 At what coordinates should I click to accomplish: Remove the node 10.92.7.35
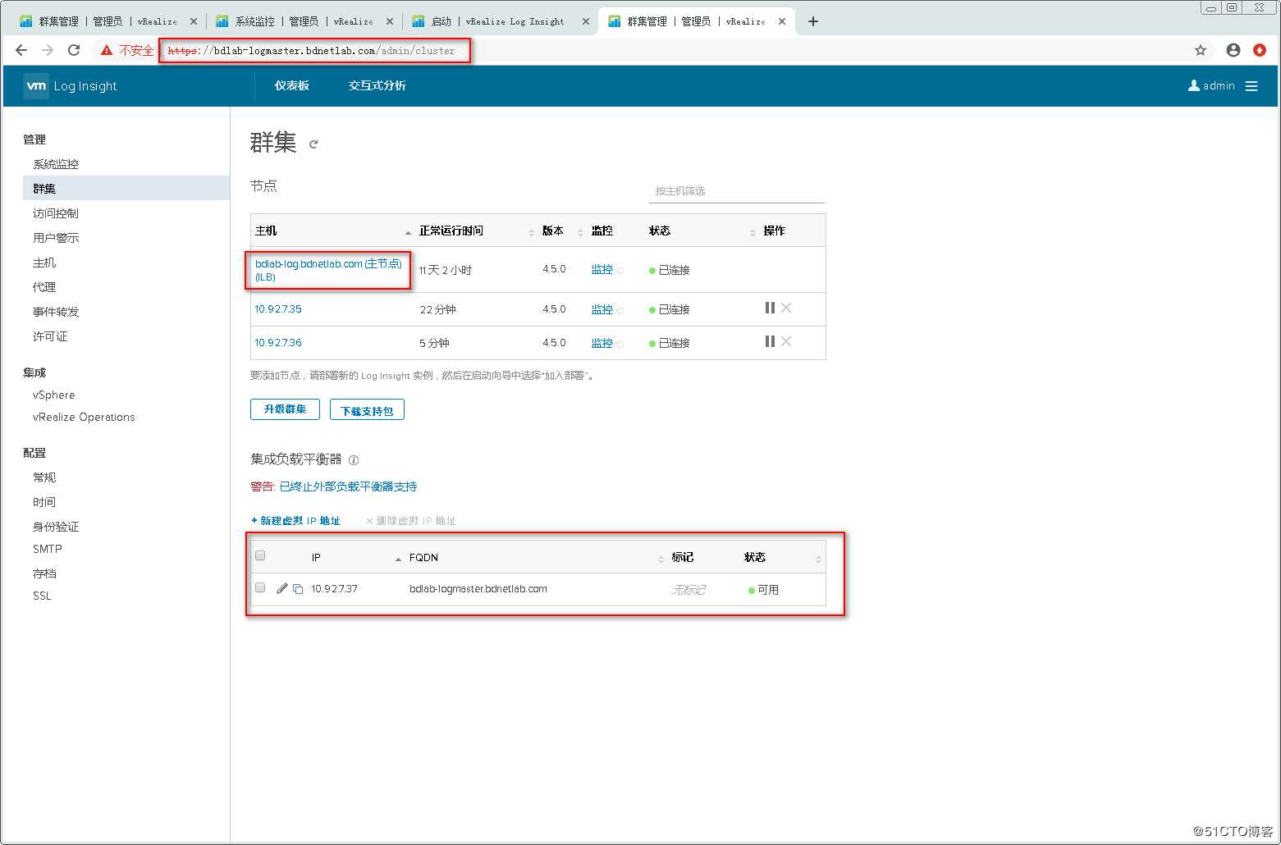tap(786, 308)
